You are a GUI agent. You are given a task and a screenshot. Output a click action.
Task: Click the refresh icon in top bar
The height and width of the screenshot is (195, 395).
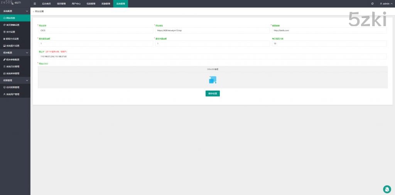tap(372, 3)
